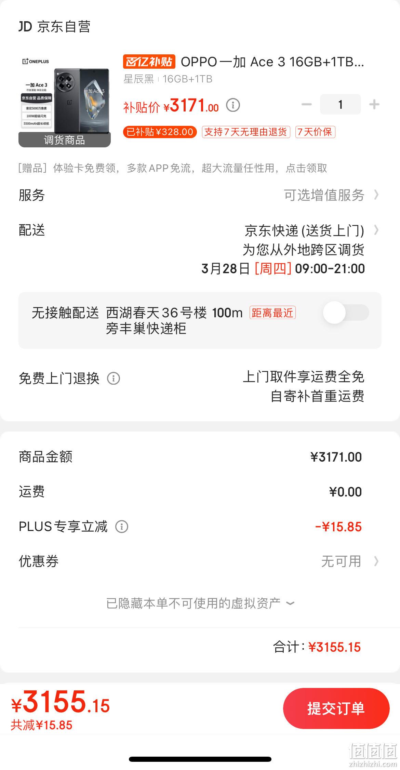400x770 pixels.
Task: Tap 已补贴¥328.00 red label
Action: tap(160, 132)
